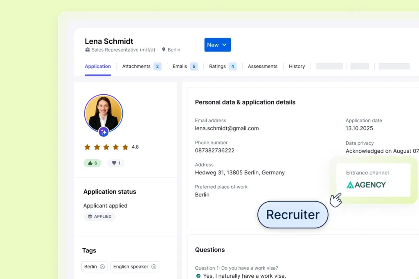Remove the Berlin tag
Image resolution: width=419 pixels, height=279 pixels.
102,267
